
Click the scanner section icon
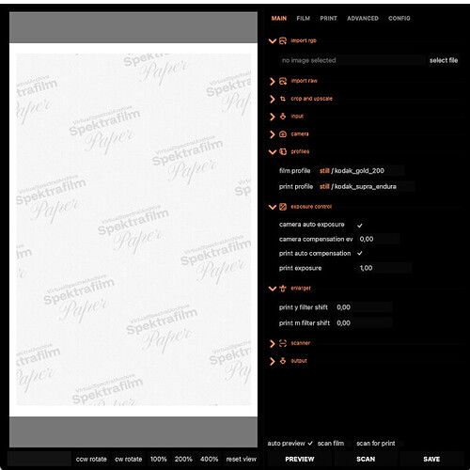coord(283,343)
